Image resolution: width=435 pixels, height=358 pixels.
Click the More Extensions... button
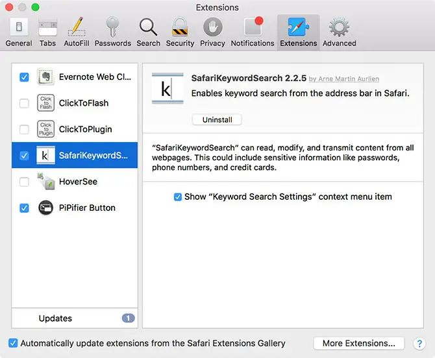click(358, 343)
